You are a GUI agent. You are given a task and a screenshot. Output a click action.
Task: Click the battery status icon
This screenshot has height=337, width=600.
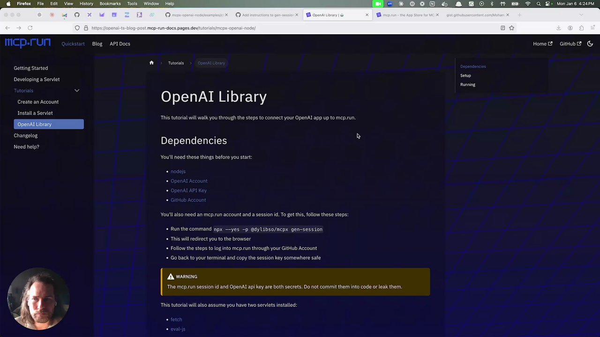tap(516, 4)
